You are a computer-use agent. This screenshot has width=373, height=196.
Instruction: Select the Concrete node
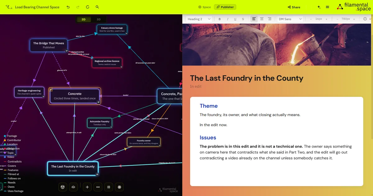75,96
